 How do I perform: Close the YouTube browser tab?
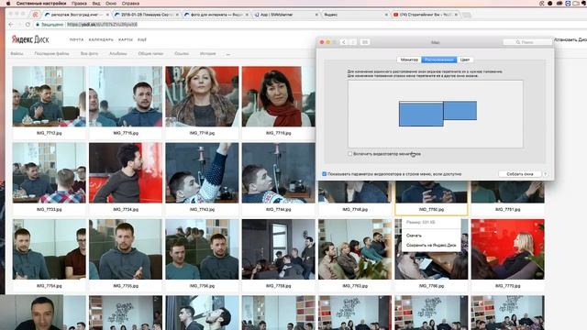coord(456,15)
